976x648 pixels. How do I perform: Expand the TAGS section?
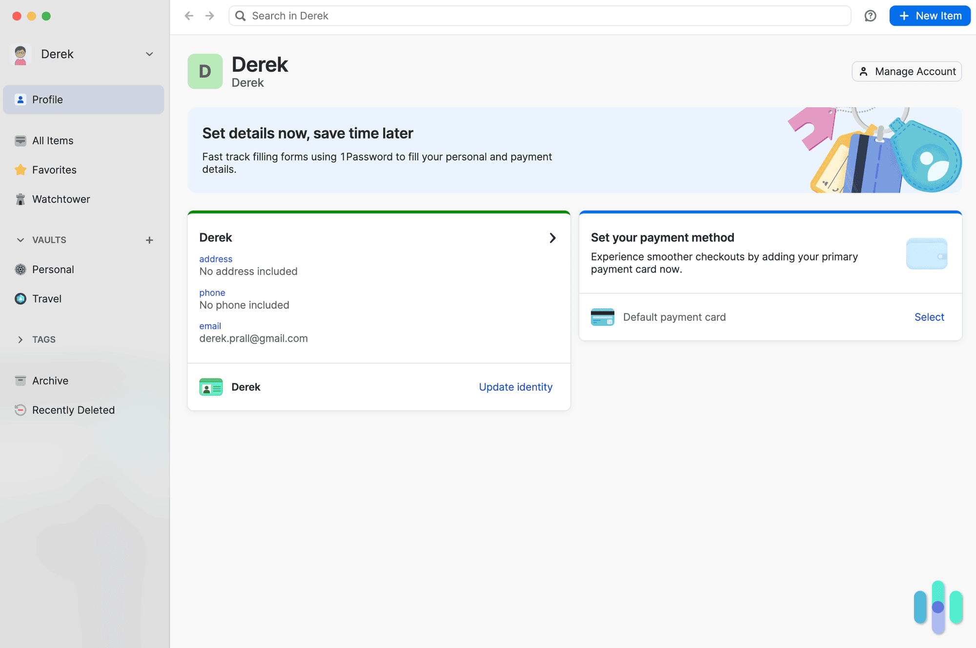click(20, 339)
